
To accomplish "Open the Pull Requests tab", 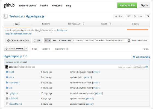I will 76,24.
